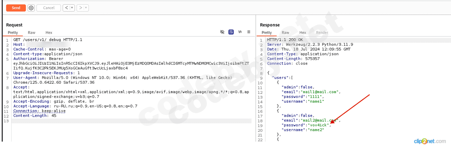Click the GET /users/v1/_debug request line
This screenshot has width=451, height=145.
48,40
